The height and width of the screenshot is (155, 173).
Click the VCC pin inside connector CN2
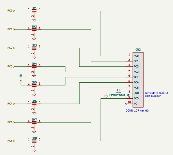pos(136,77)
